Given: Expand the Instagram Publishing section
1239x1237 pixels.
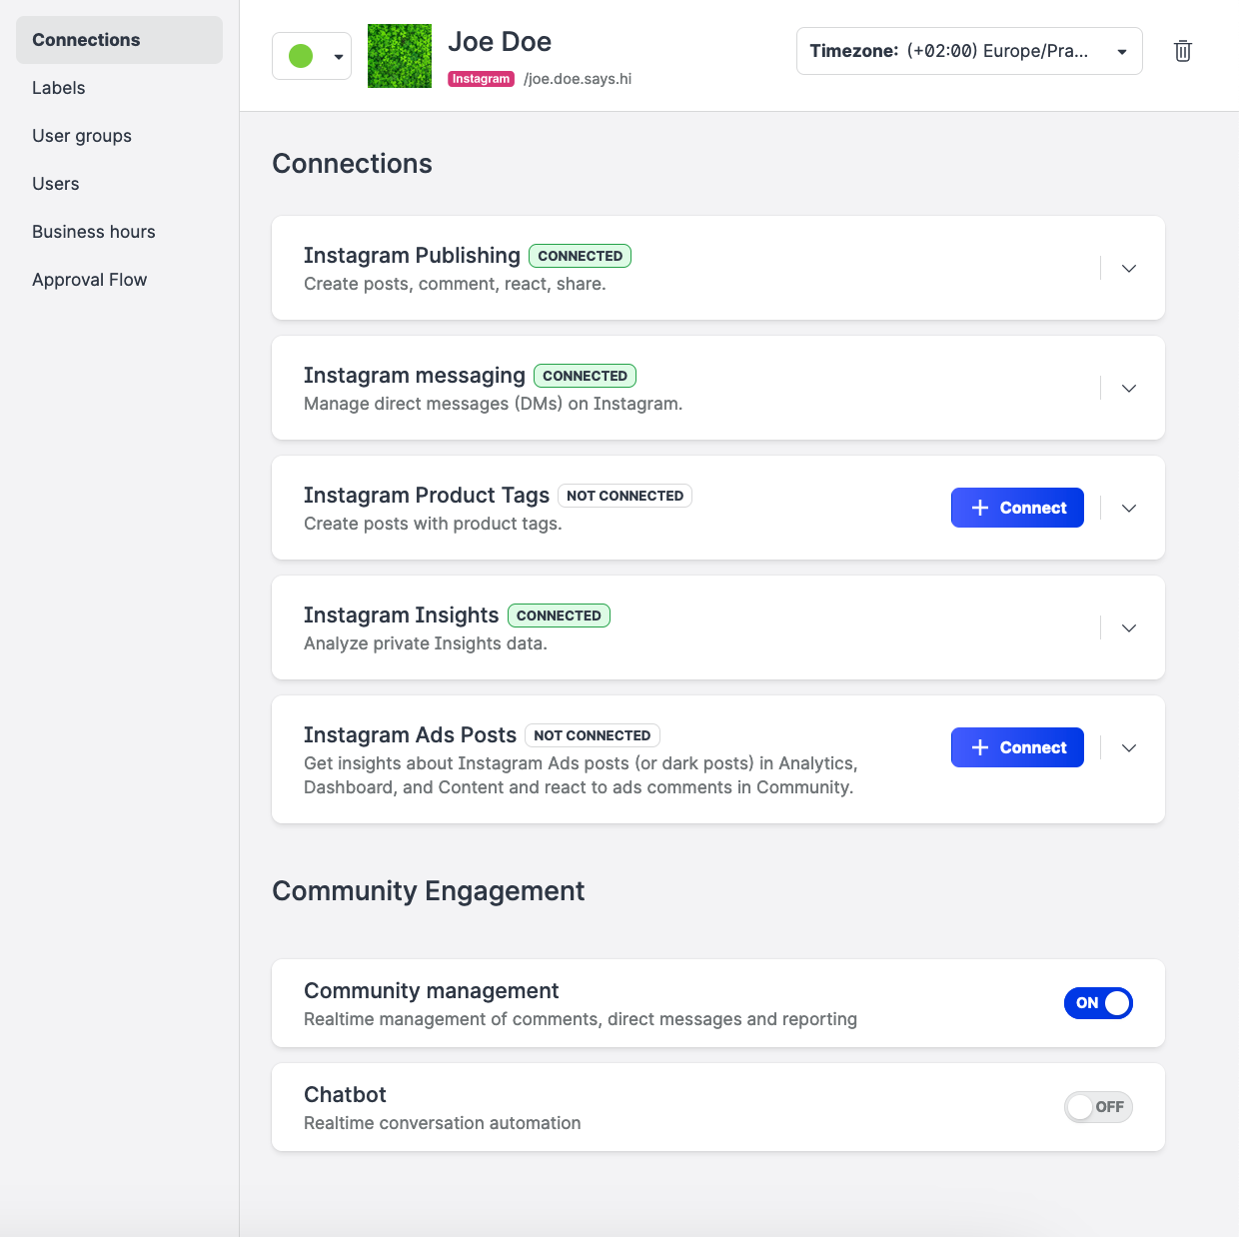Looking at the screenshot, I should pyautogui.click(x=1128, y=269).
